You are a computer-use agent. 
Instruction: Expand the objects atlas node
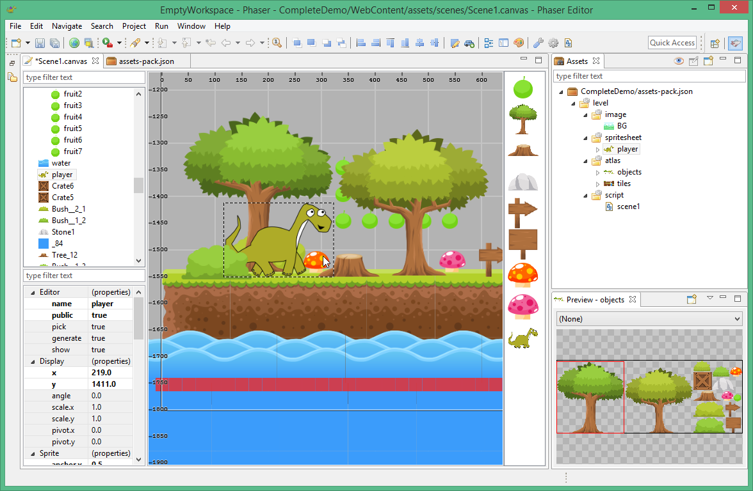tap(597, 173)
